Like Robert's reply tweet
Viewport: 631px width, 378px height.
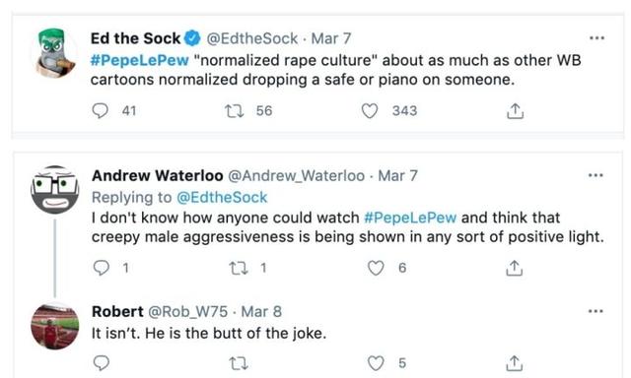376,363
